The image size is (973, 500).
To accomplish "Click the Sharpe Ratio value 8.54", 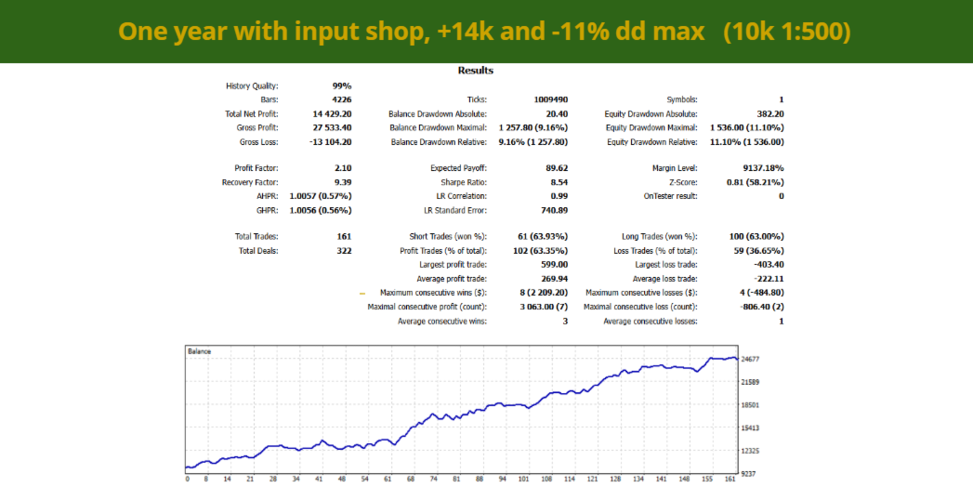I will point(559,182).
